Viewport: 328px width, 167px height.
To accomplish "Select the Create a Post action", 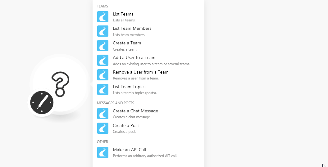I will (126, 126).
